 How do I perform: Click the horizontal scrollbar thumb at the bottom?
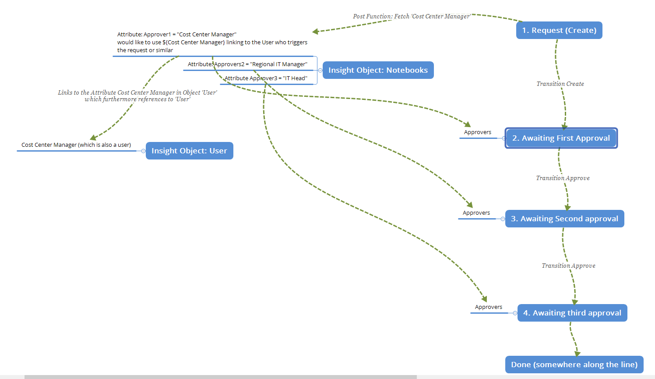[221, 377]
